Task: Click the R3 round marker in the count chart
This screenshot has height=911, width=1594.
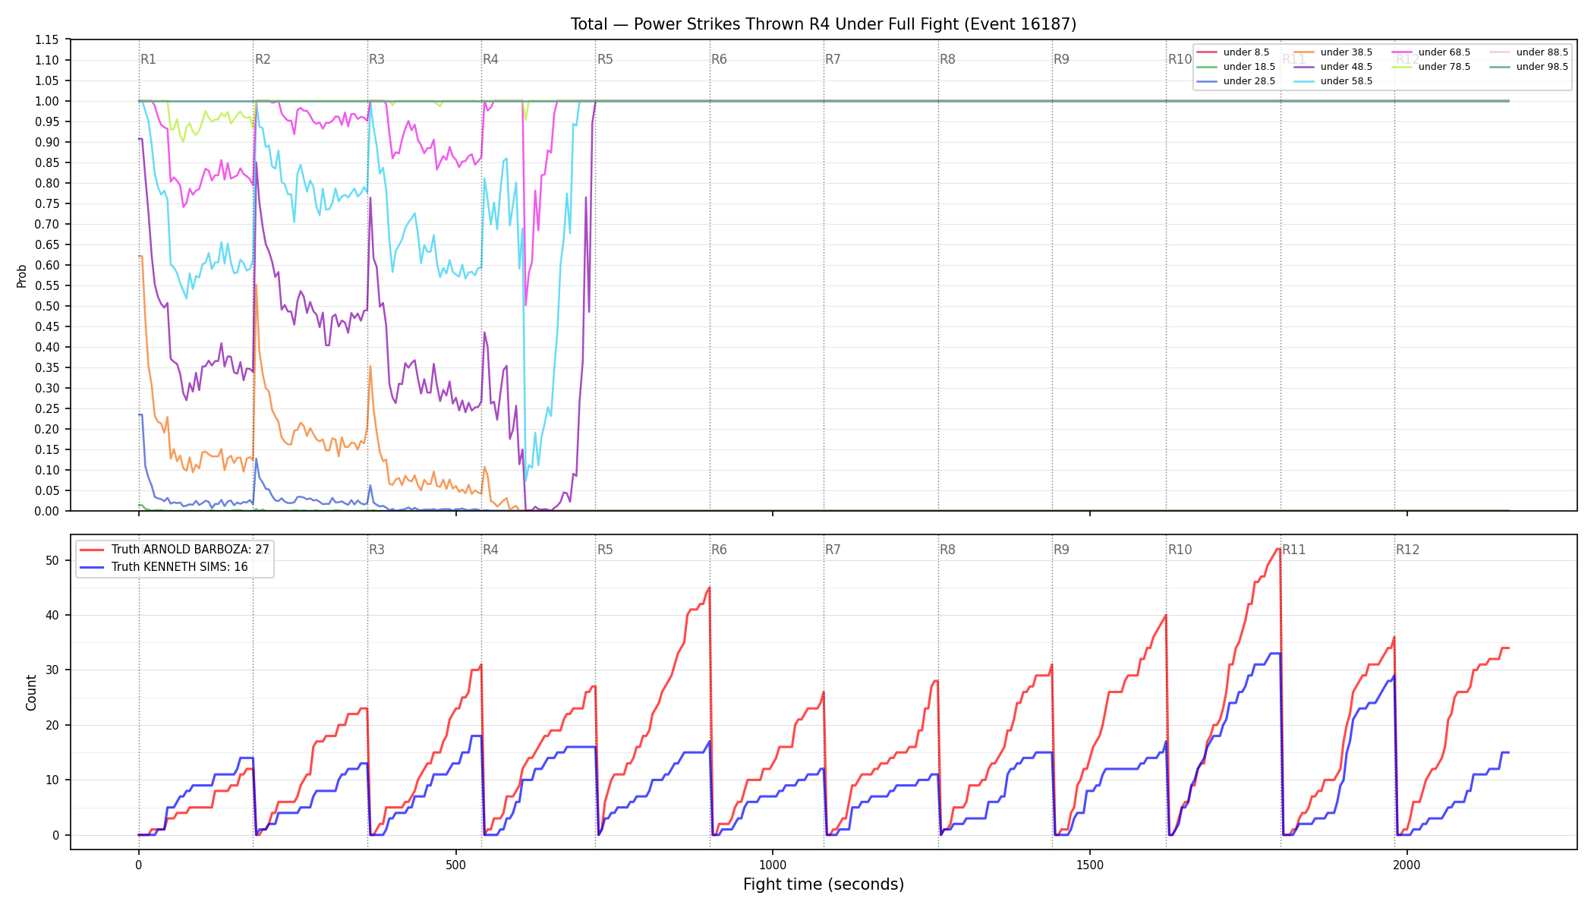Action: 376,550
